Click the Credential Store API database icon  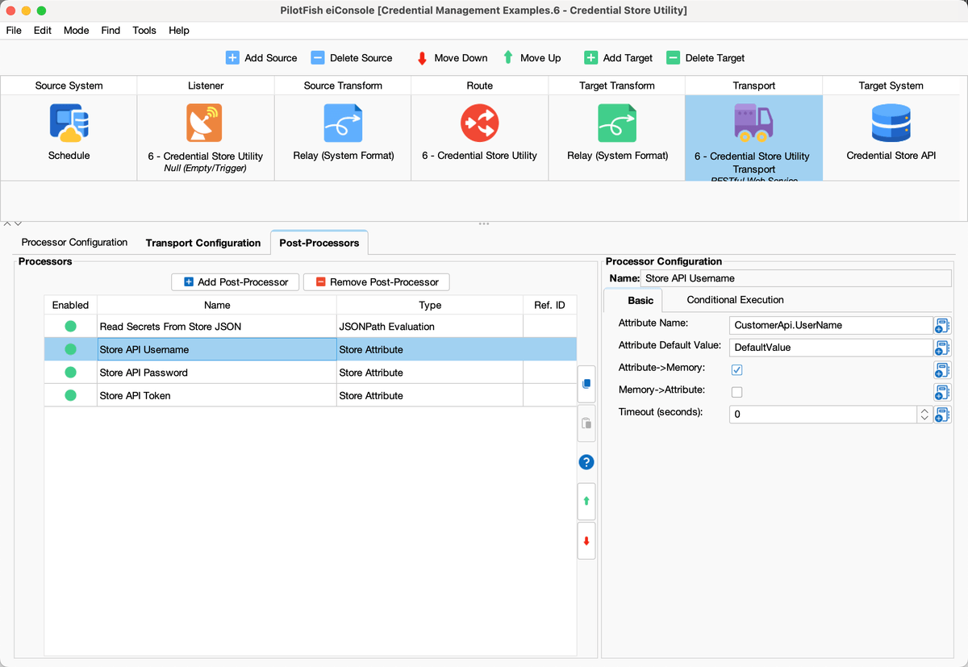click(891, 123)
